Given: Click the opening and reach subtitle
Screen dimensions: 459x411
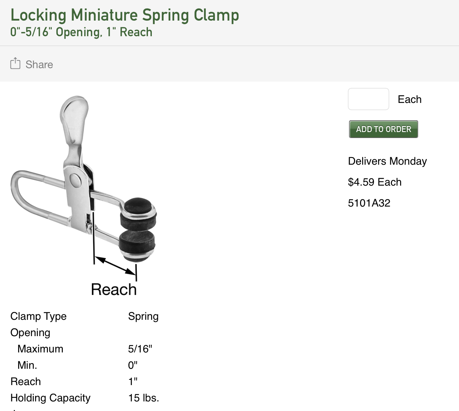Looking at the screenshot, I should (81, 32).
